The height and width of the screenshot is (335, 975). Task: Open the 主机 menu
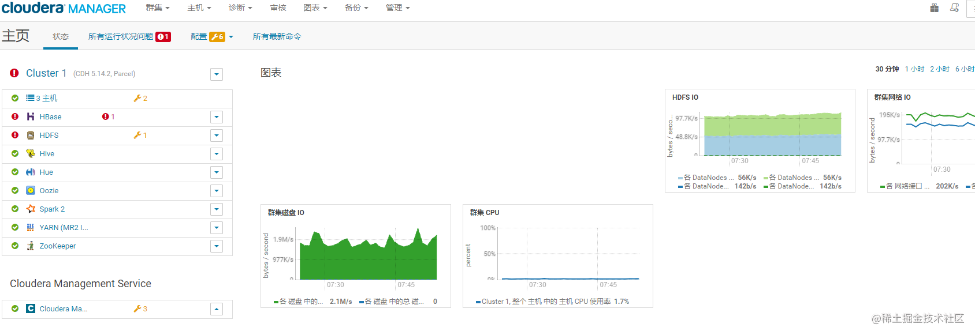click(x=199, y=7)
